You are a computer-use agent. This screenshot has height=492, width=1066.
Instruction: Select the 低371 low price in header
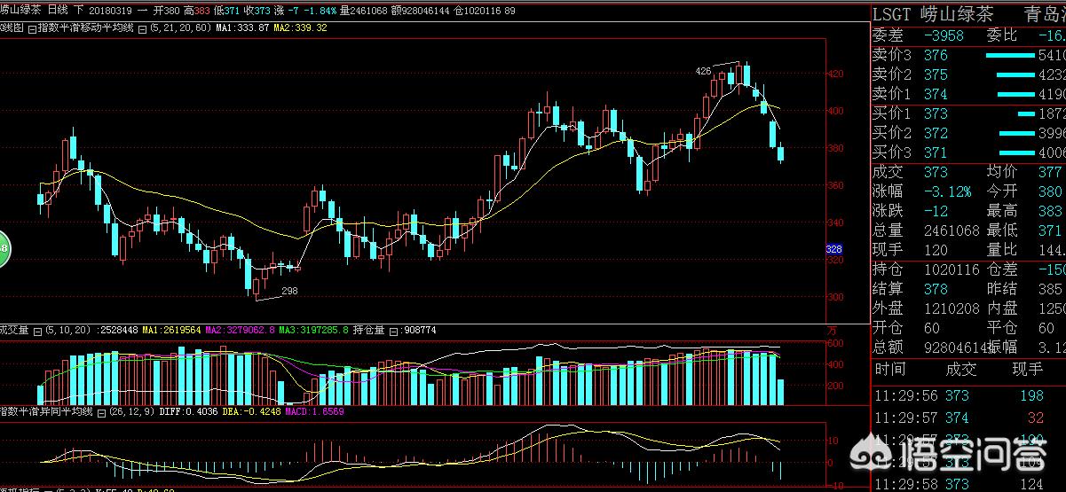point(227,10)
